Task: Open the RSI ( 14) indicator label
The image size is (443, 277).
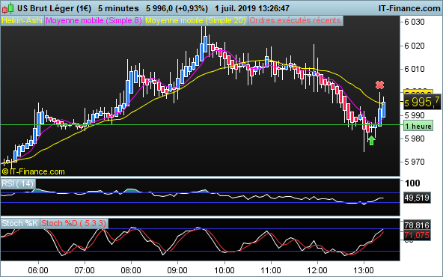Action: click(17, 183)
